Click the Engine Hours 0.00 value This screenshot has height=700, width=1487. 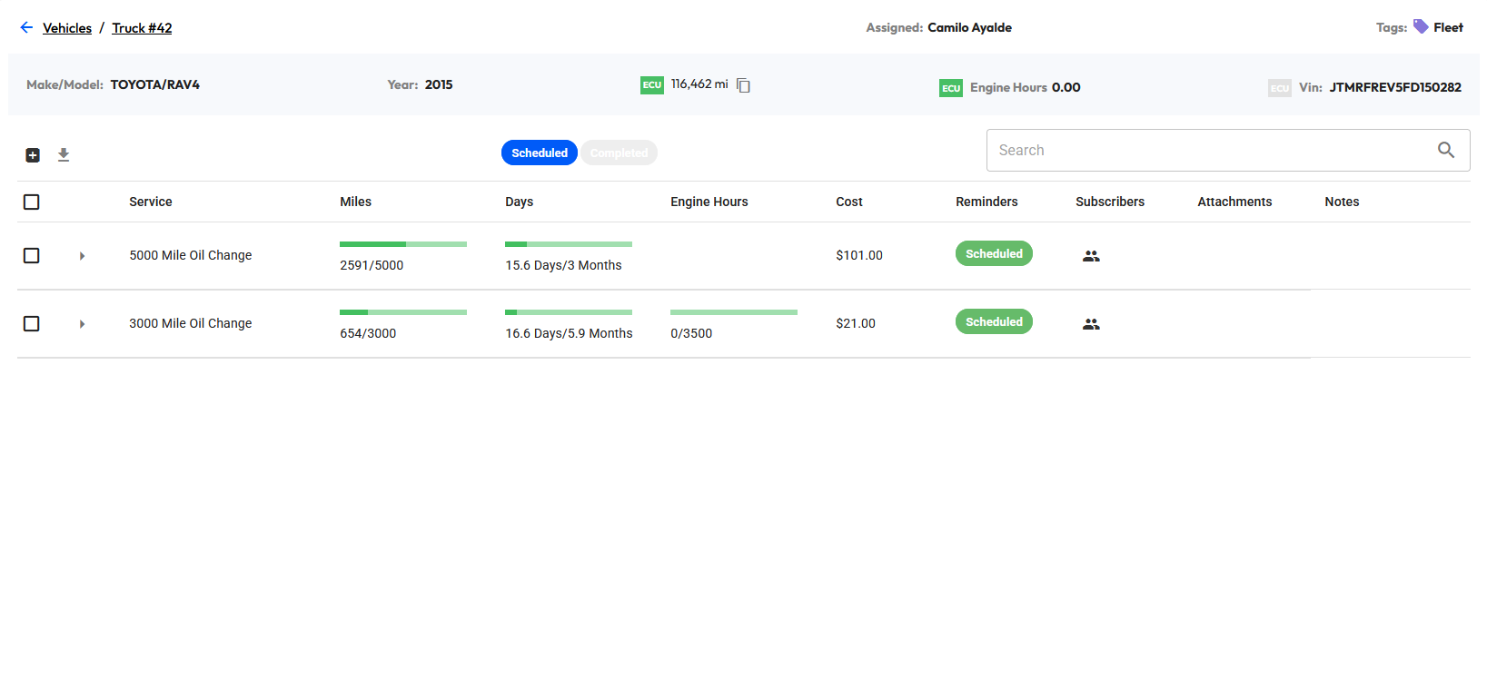[x=1066, y=87]
